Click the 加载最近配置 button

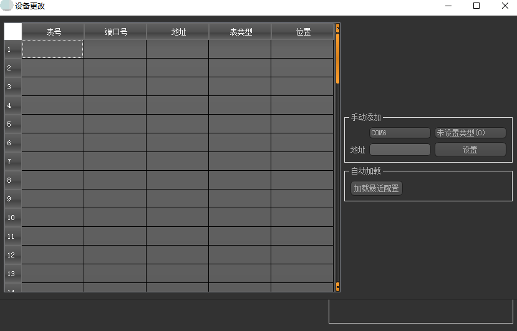[x=376, y=188]
